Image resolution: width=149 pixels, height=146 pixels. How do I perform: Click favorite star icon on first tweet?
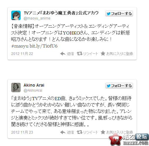pyautogui.click(x=103, y=53)
